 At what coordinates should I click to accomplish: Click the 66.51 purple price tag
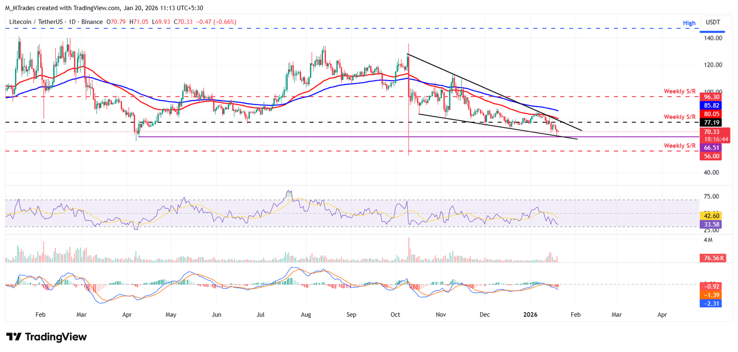tap(711, 148)
